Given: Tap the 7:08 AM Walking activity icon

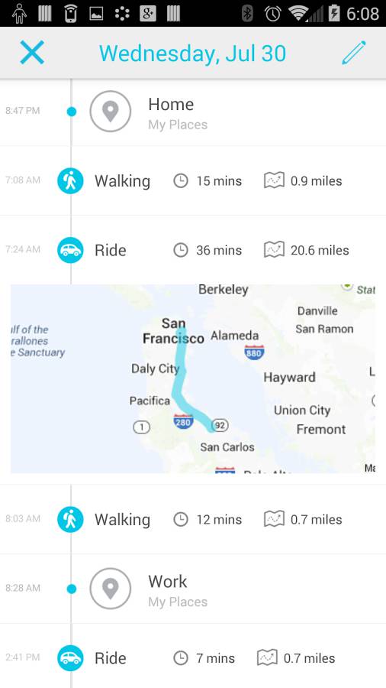Looking at the screenshot, I should tap(70, 180).
